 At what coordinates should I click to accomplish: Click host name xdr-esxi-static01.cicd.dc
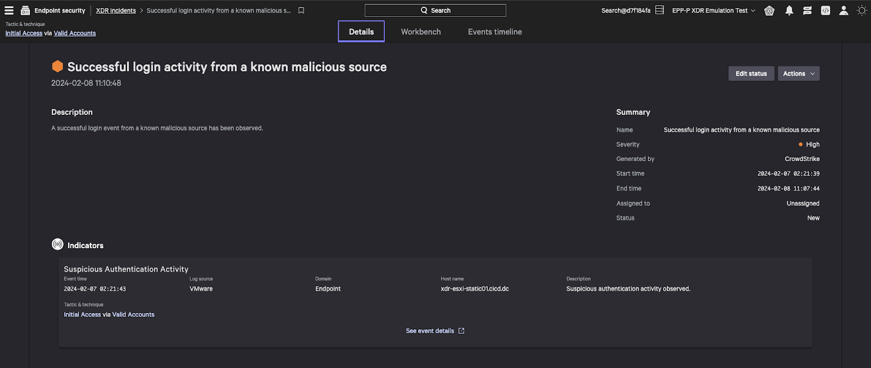click(x=475, y=289)
